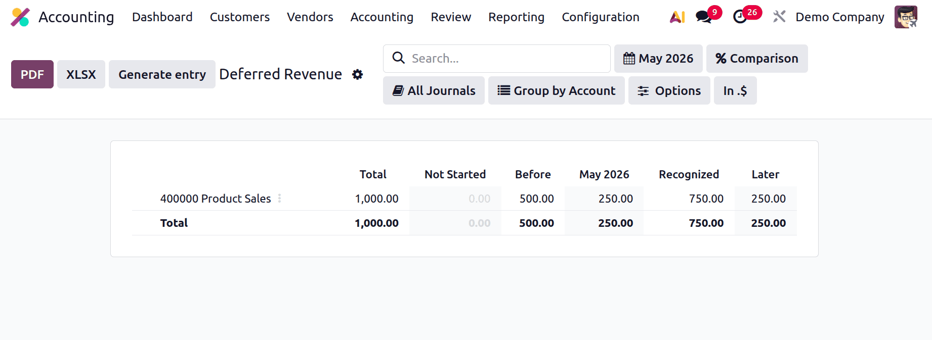Viewport: 932px width, 340px height.
Task: Open the activities clock icon
Action: [x=740, y=17]
